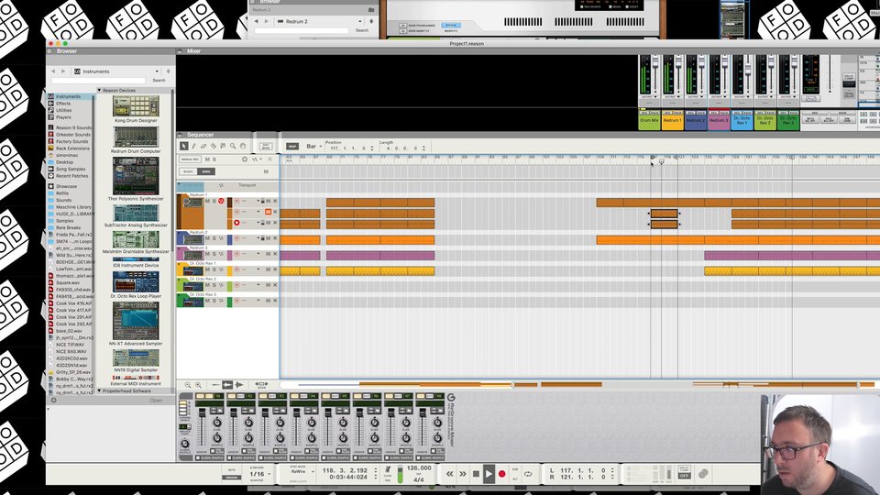
Task: Mute the Redrum 2 track
Action: click(208, 238)
